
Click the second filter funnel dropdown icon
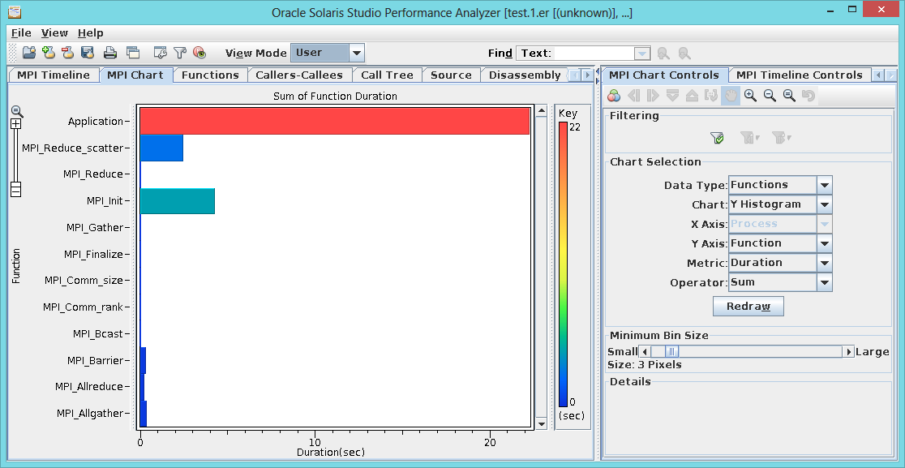click(749, 138)
